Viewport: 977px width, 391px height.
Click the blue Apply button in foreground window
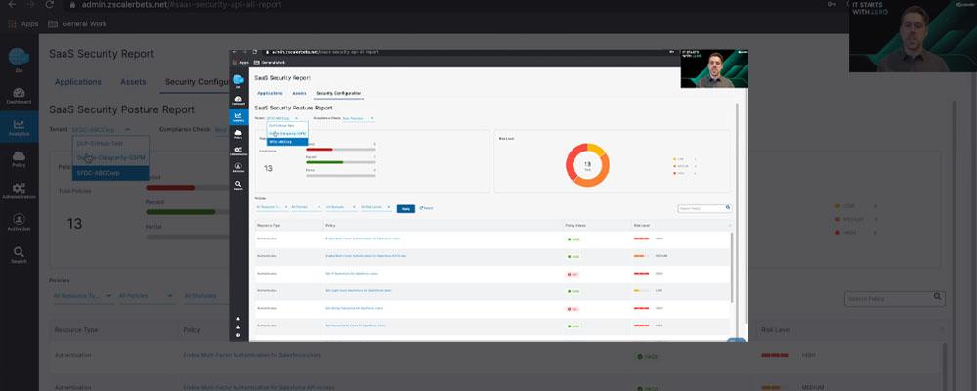point(405,208)
